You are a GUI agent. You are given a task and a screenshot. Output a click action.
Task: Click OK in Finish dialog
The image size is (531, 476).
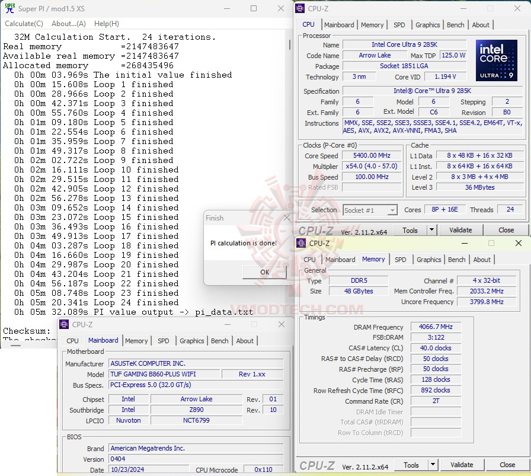[264, 272]
